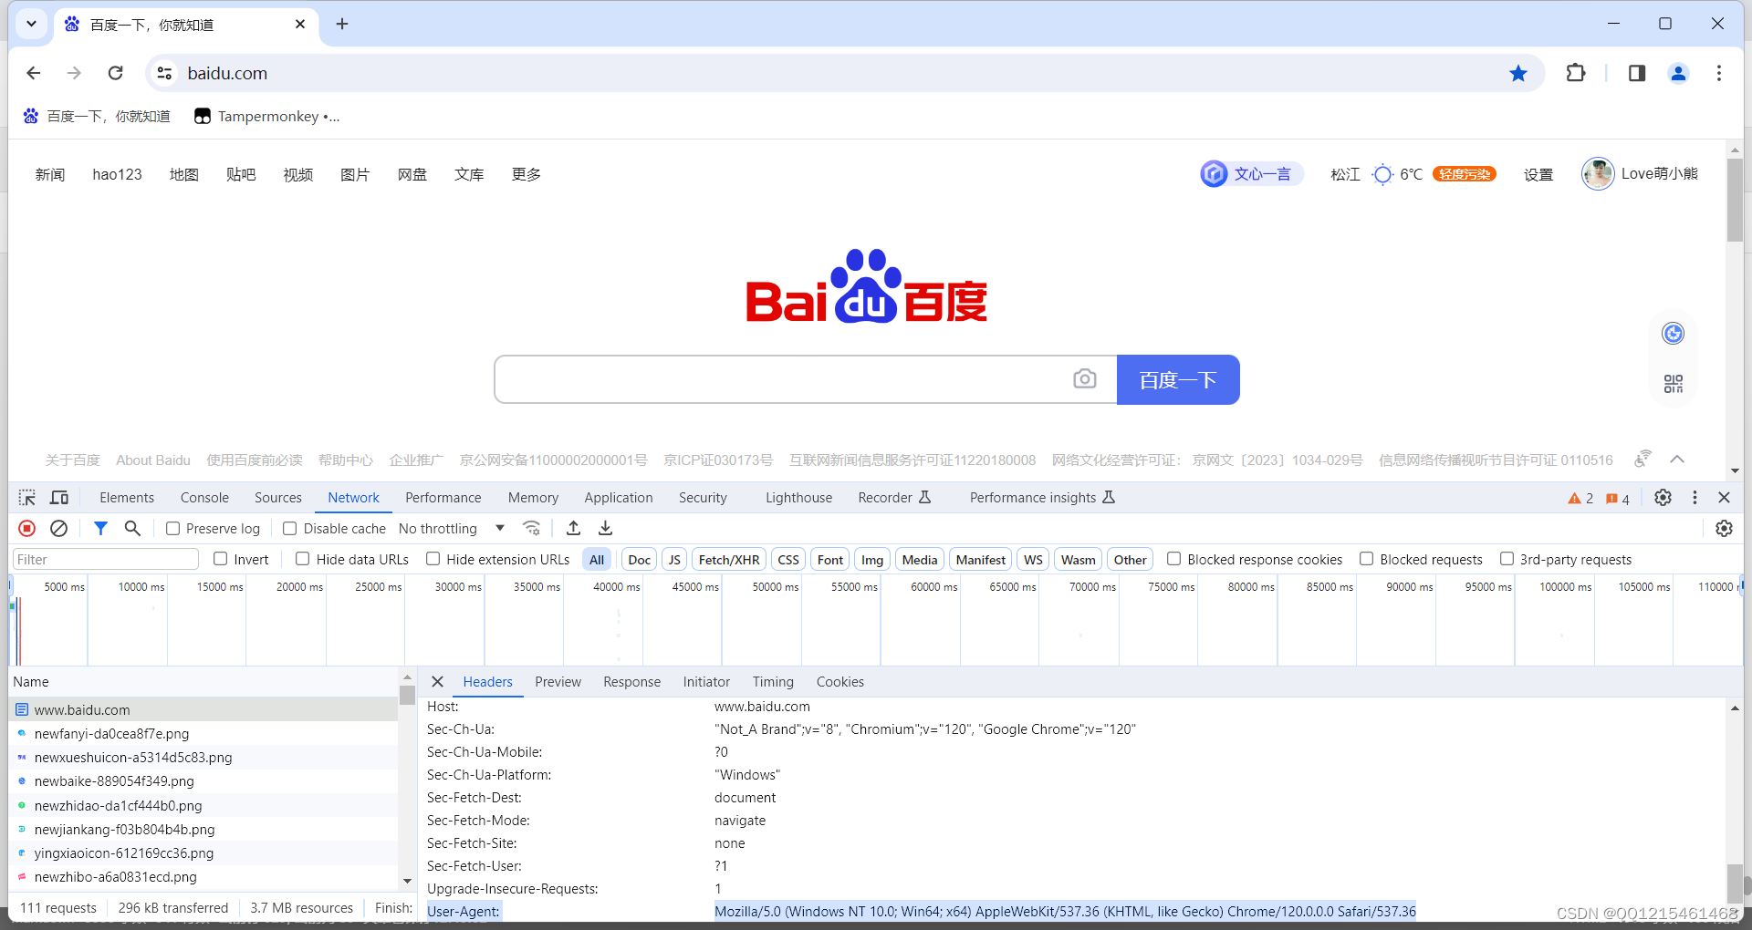The height and width of the screenshot is (930, 1752).
Task: Open the 新闻 link
Action: point(50,174)
